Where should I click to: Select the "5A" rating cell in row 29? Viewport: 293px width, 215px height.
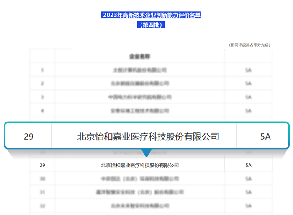(x=248, y=165)
